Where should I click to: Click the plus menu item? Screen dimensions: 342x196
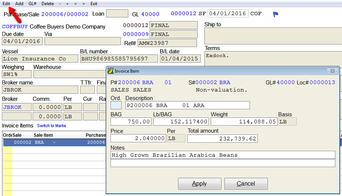(67, 4)
